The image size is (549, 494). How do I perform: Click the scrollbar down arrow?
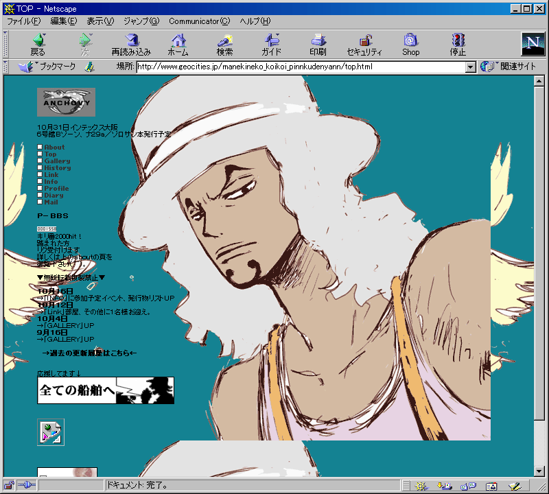(x=539, y=471)
